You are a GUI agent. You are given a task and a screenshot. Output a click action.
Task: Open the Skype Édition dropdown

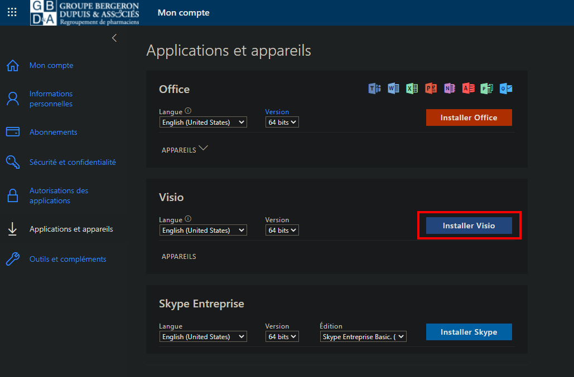[363, 336]
